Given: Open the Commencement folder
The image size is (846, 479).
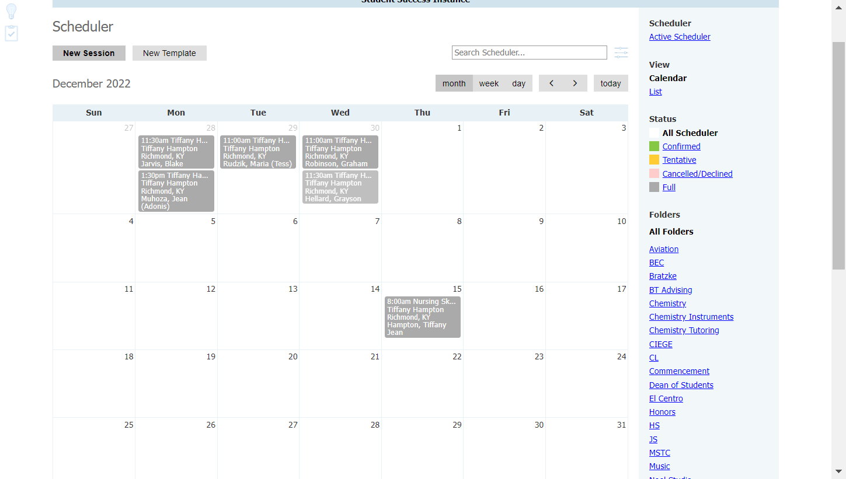Looking at the screenshot, I should point(679,371).
